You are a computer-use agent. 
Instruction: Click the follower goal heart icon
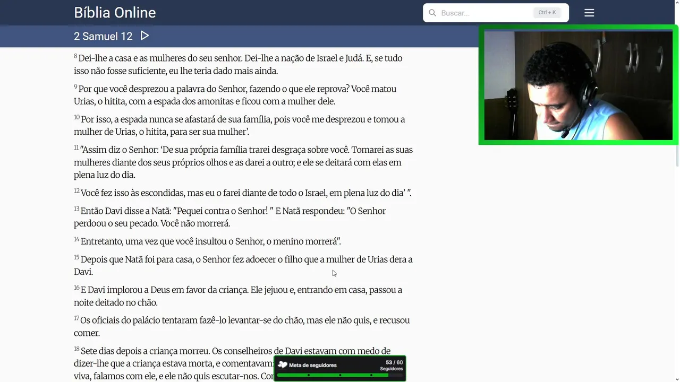(x=283, y=365)
